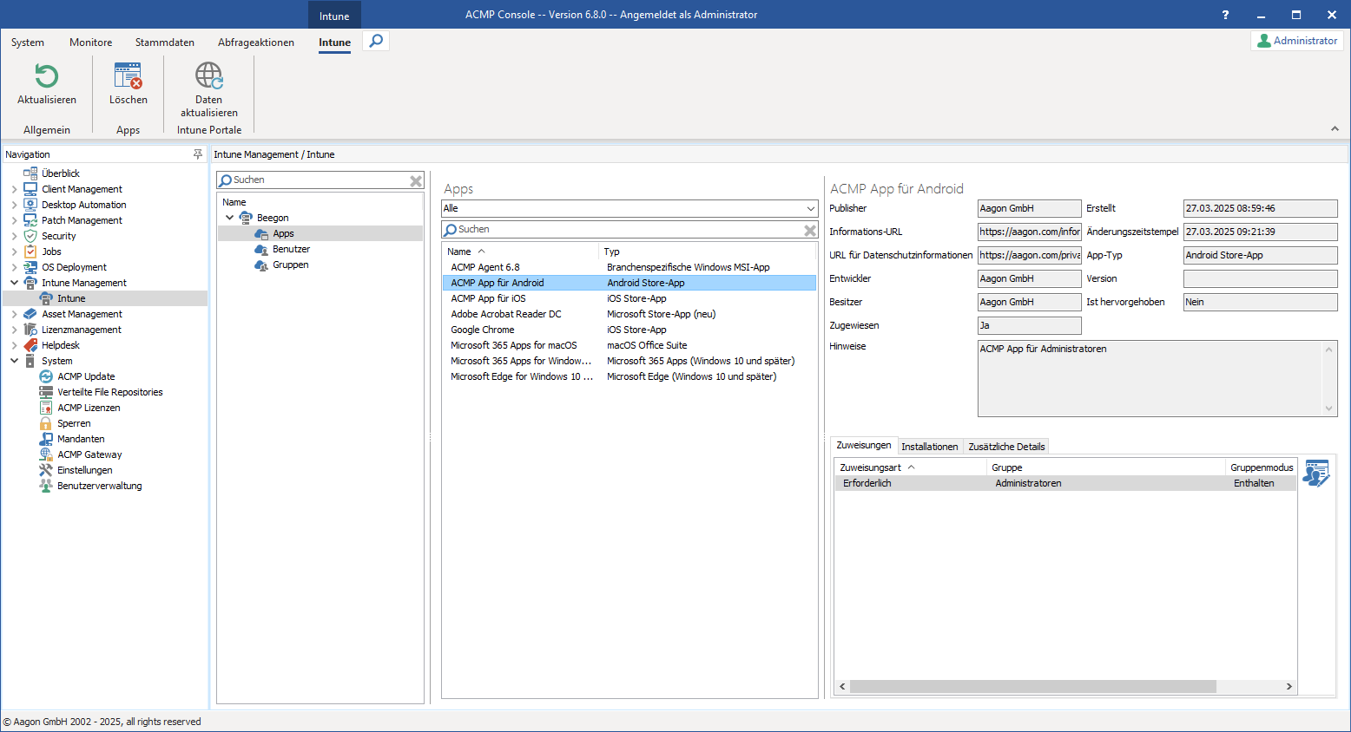The image size is (1351, 732).
Task: Switch to the Installationen tab
Action: click(x=930, y=446)
